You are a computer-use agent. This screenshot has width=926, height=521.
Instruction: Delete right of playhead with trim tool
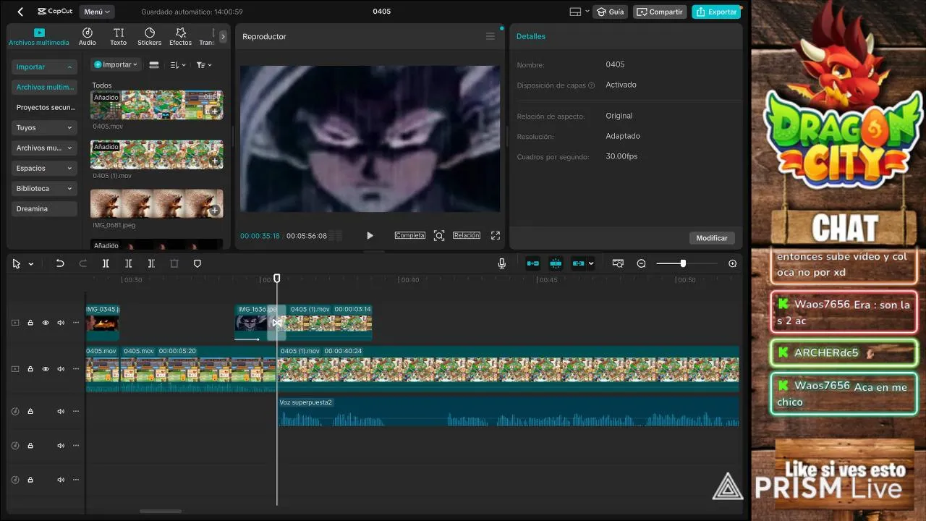(x=151, y=264)
